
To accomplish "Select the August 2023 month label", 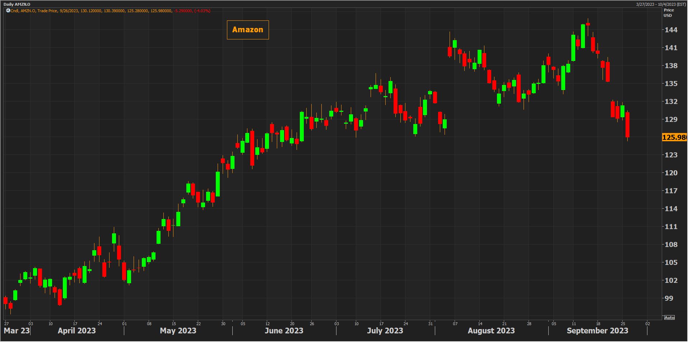I will [x=491, y=331].
